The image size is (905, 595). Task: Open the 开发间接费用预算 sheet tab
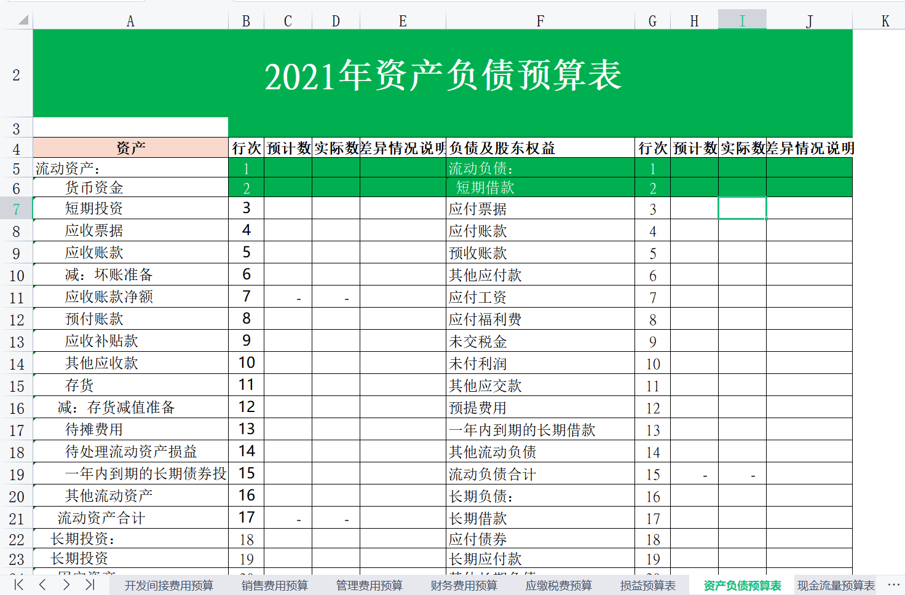click(x=169, y=586)
